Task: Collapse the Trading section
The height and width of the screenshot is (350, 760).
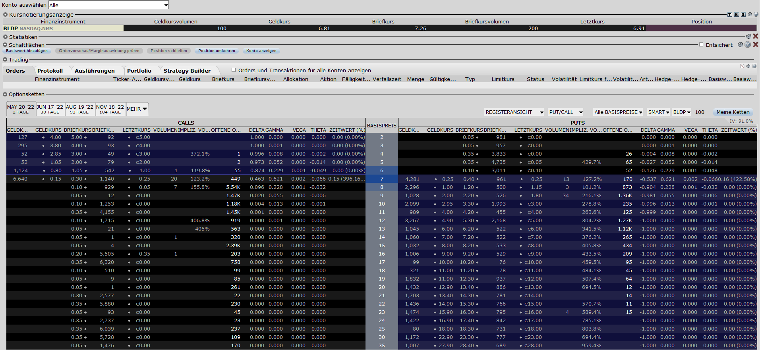Action: pos(5,60)
